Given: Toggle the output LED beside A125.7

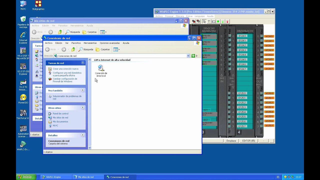Looking at the screenshot, I should click(261, 126).
